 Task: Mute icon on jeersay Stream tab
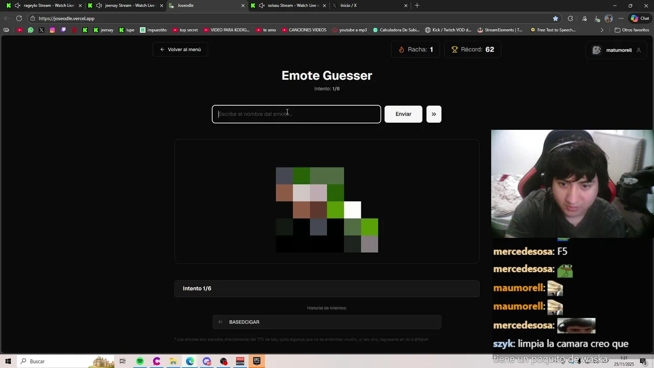tap(99, 6)
